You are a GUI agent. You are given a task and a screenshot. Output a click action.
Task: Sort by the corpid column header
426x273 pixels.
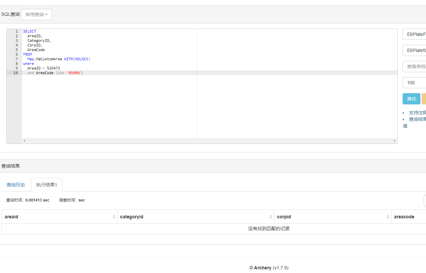point(333,217)
